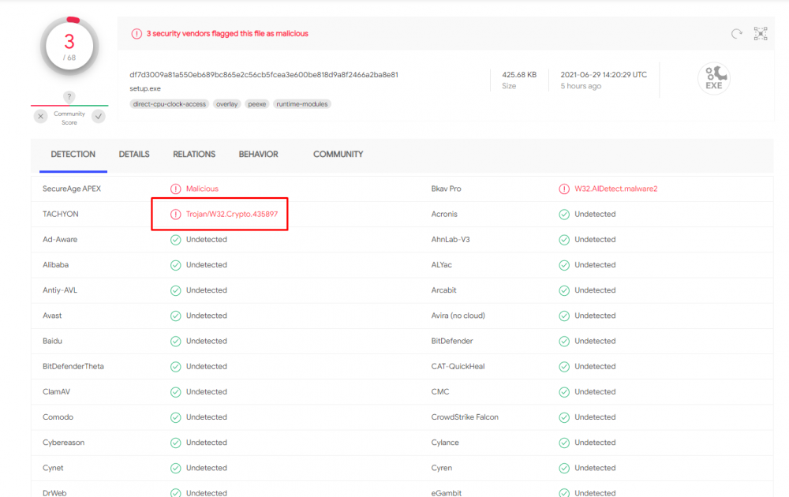The width and height of the screenshot is (789, 497).
Task: Open the similar files graph icon
Action: [x=761, y=34]
